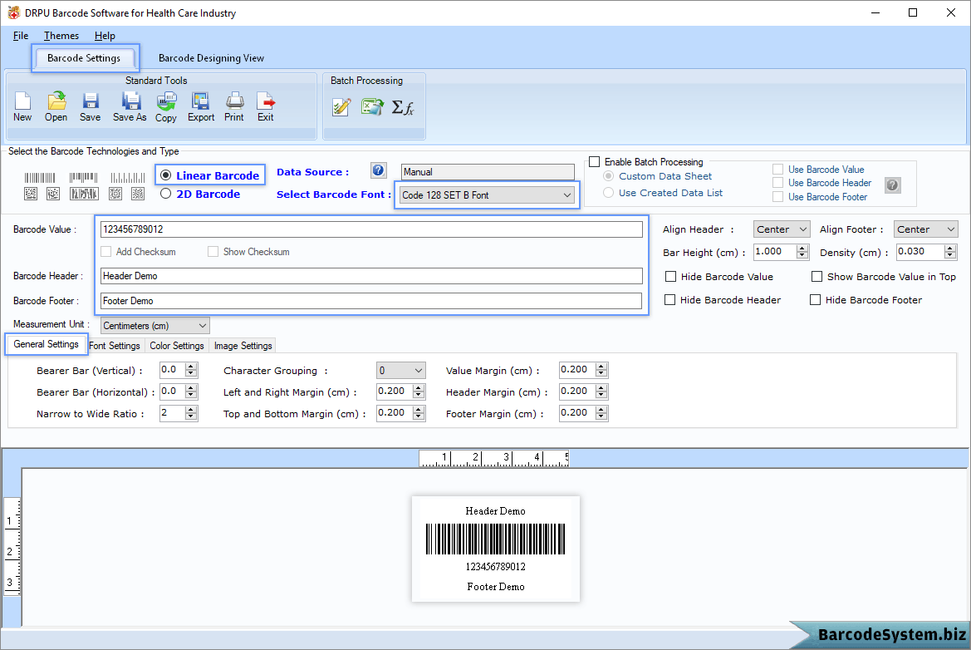Click the DRPU application logo icon

[13, 12]
